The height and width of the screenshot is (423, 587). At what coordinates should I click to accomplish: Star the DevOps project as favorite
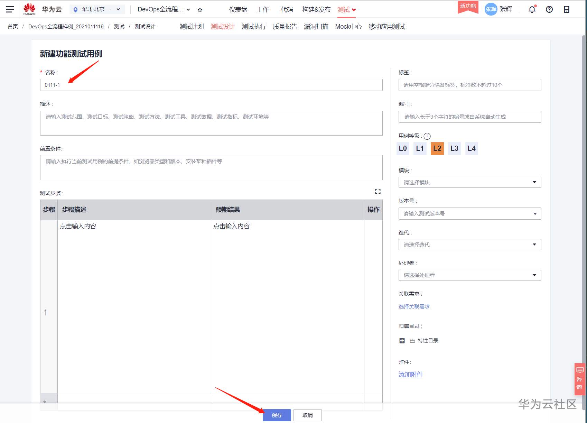coord(200,10)
